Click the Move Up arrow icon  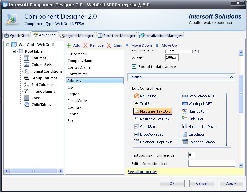pos(157,45)
